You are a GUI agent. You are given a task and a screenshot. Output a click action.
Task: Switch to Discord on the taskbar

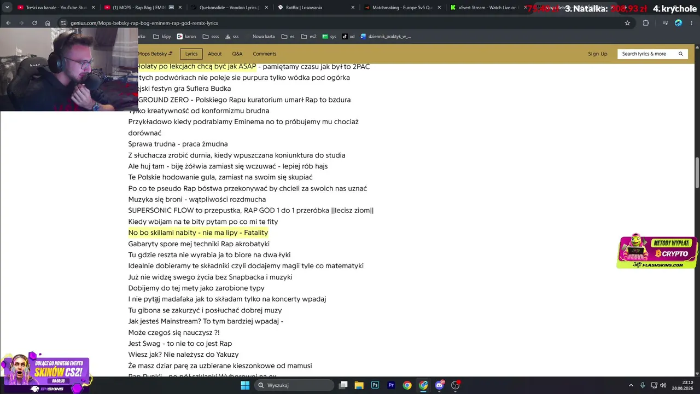[x=440, y=385]
